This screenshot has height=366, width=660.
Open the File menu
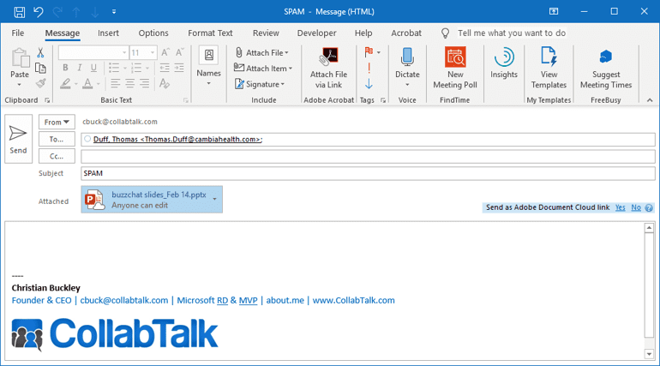coord(18,33)
